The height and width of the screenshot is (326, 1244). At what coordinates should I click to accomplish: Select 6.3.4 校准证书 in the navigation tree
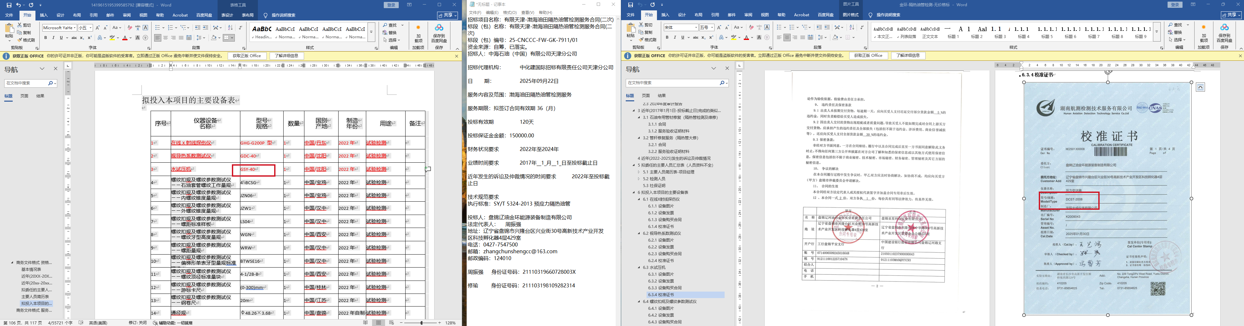coord(685,295)
